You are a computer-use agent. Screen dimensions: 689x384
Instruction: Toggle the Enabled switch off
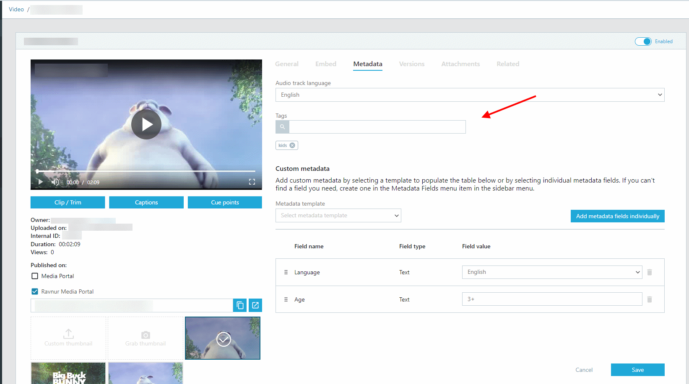643,41
